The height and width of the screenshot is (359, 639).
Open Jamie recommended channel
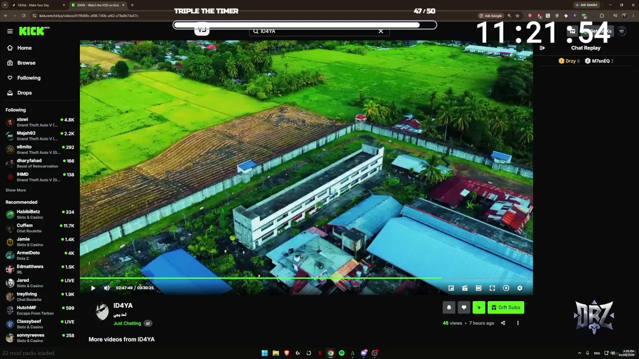click(40, 242)
